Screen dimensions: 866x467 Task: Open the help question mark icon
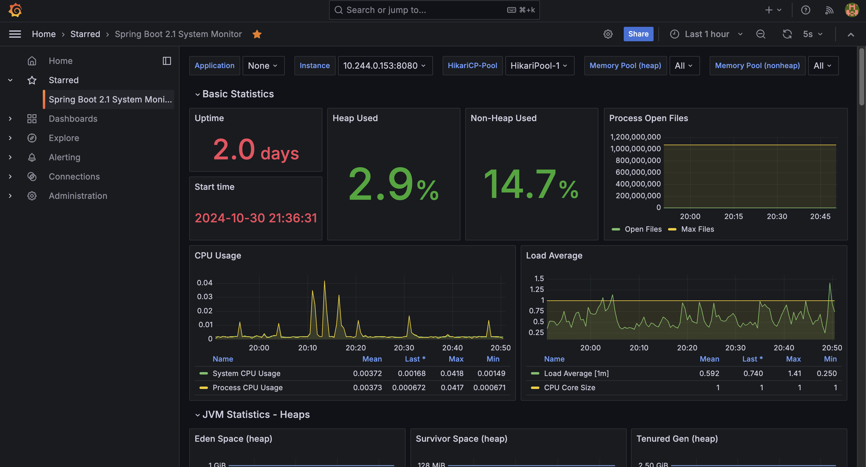(x=805, y=10)
